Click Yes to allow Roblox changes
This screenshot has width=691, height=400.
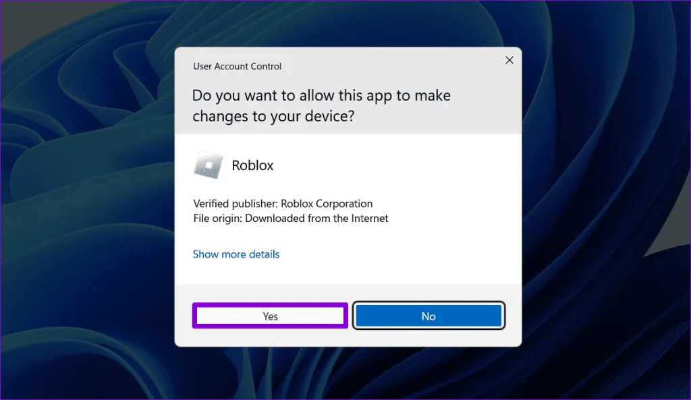coord(270,316)
